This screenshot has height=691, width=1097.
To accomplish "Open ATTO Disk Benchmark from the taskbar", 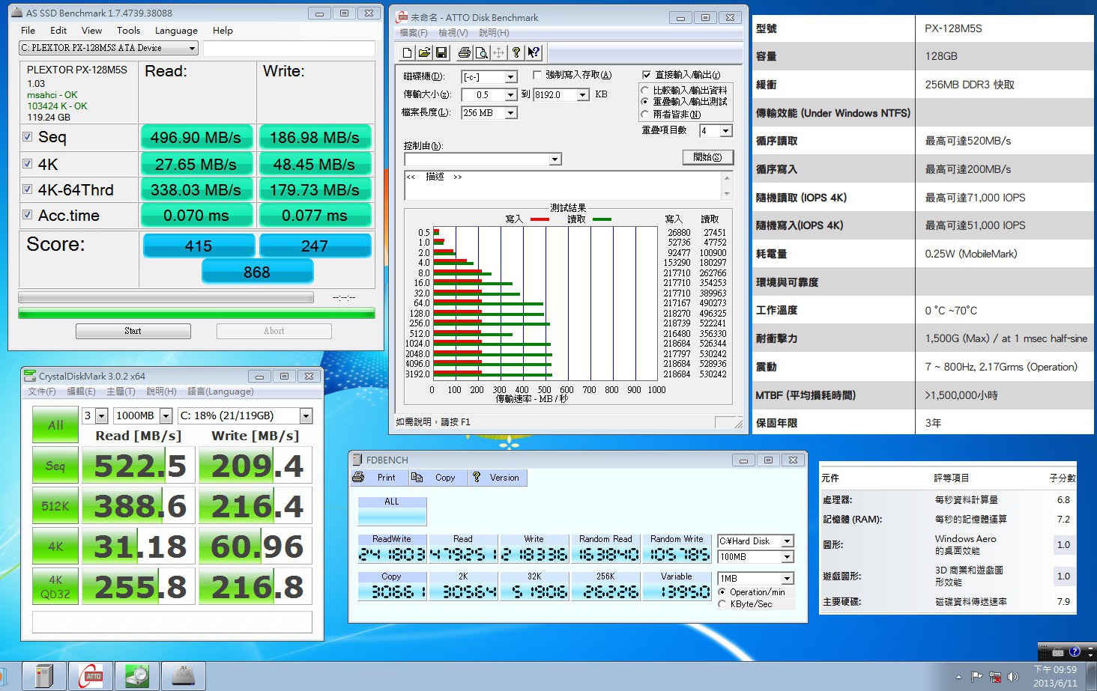I will pyautogui.click(x=91, y=676).
